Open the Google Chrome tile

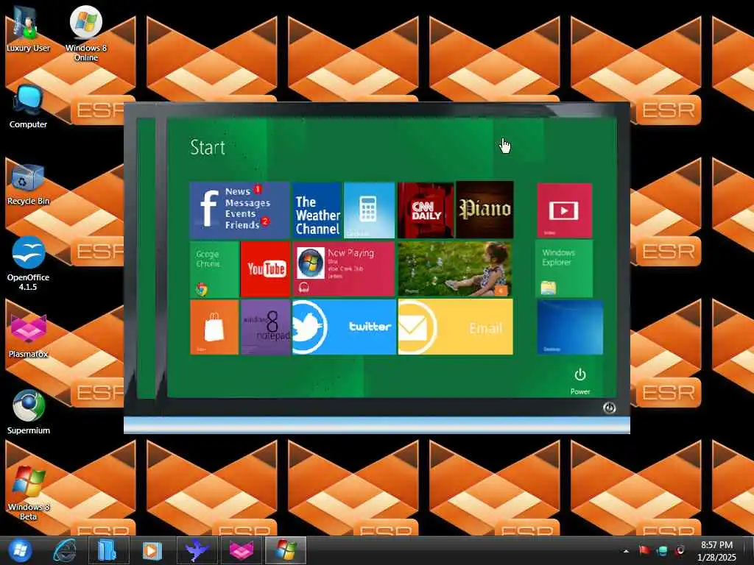[214, 269]
